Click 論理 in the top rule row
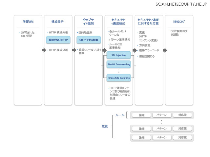Image resolution: width=210 pixels, height=157 pixels. tap(141, 115)
